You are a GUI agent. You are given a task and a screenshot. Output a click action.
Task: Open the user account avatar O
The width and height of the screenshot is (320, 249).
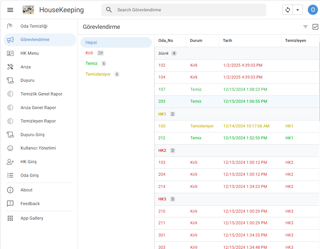[313, 10]
